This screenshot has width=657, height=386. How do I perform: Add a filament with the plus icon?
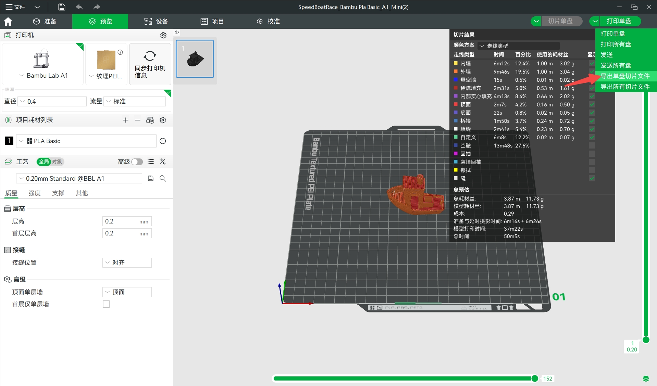coord(126,120)
